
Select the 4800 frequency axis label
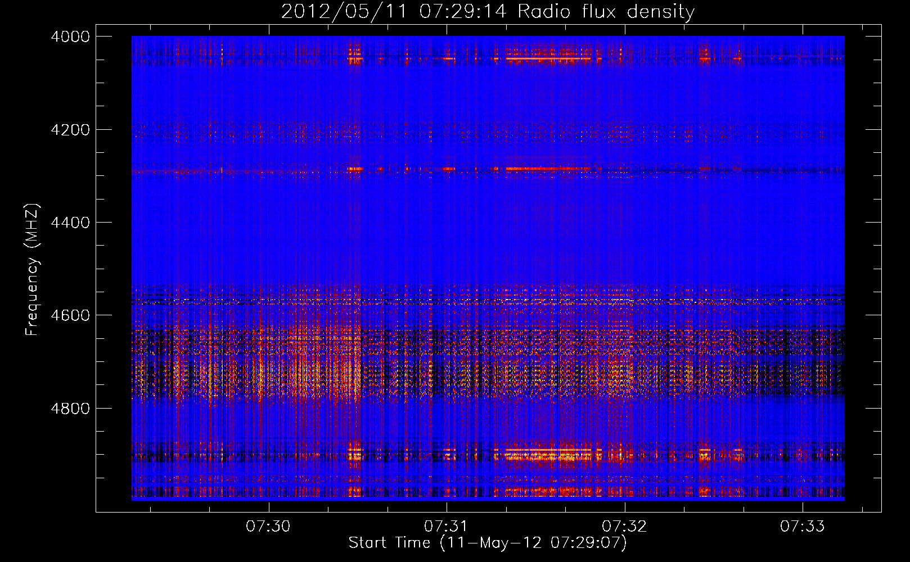tap(70, 409)
